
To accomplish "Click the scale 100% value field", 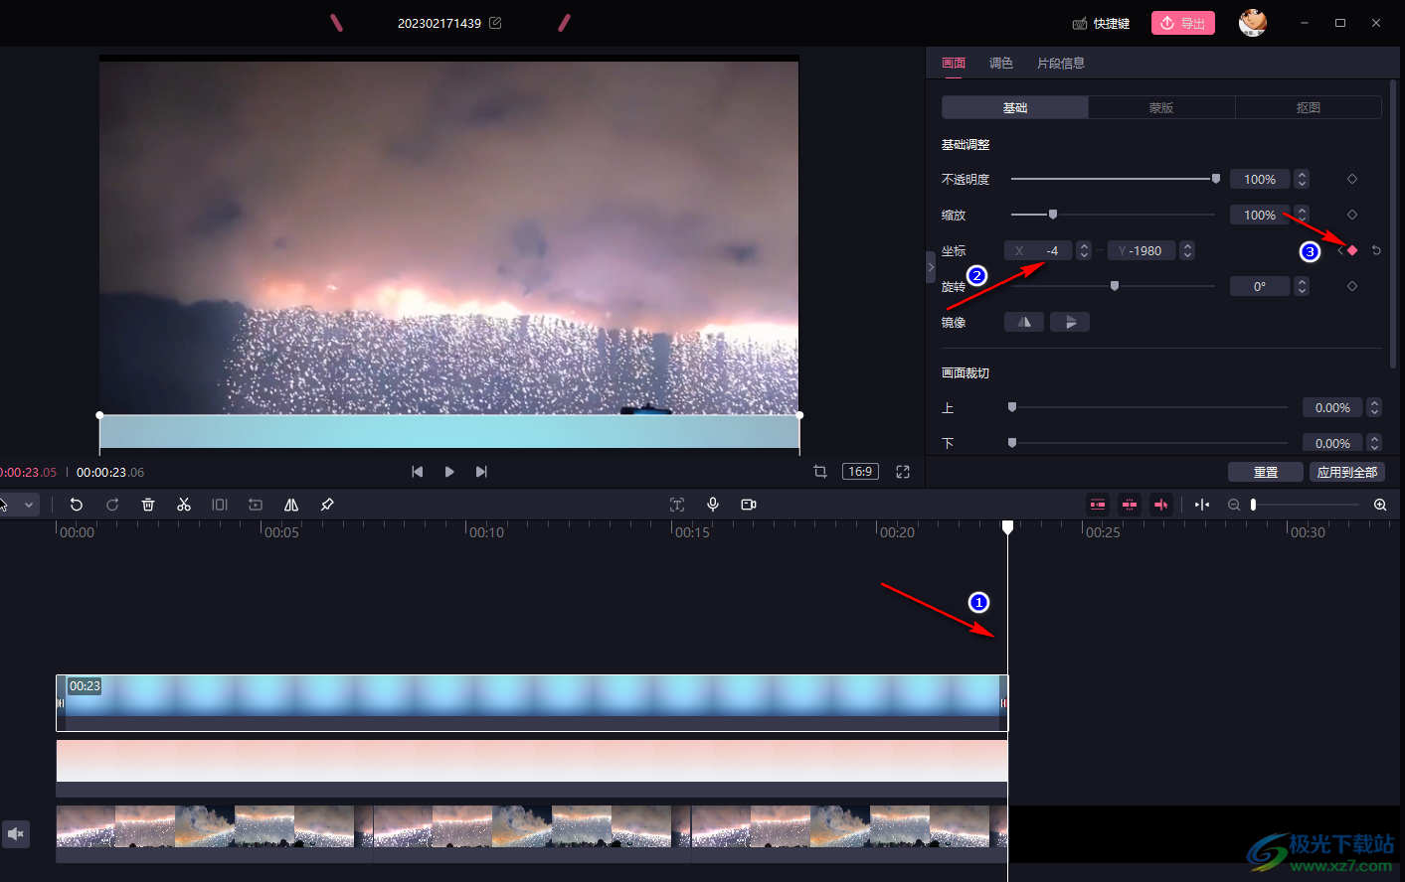I will pyautogui.click(x=1260, y=215).
